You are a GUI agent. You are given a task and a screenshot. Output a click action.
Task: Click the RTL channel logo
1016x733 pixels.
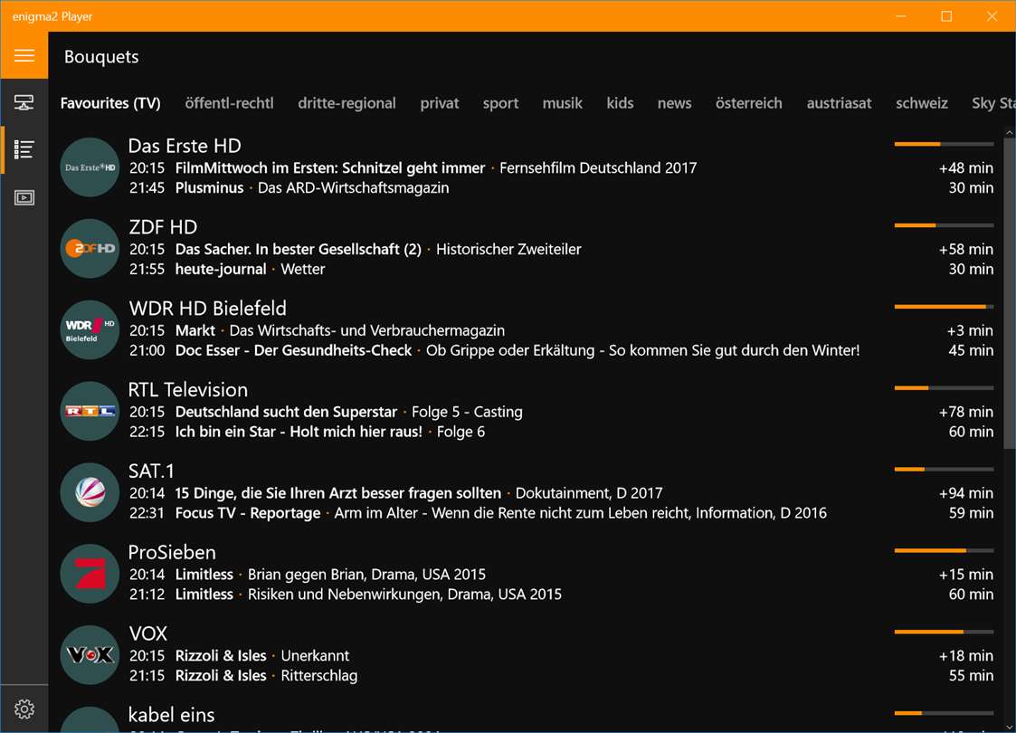(90, 411)
